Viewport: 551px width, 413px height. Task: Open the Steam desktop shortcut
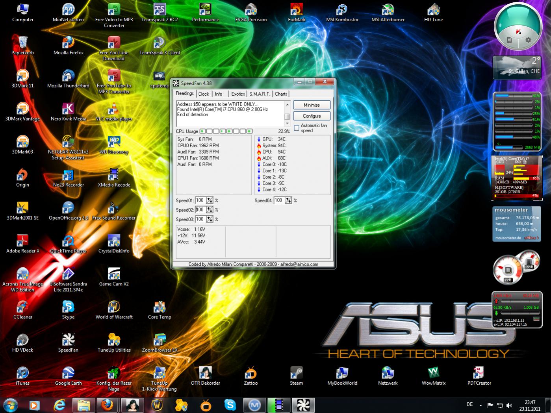[x=297, y=376]
